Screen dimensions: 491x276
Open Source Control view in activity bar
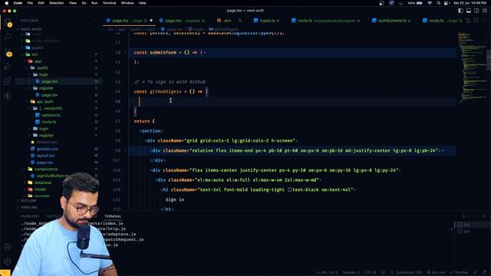point(8,53)
